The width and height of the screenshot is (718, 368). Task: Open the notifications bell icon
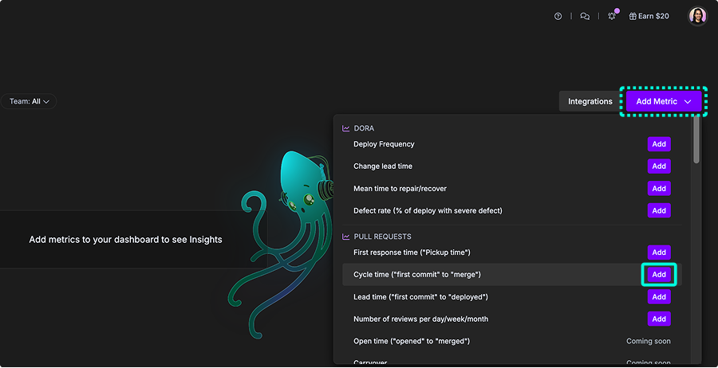(x=612, y=16)
